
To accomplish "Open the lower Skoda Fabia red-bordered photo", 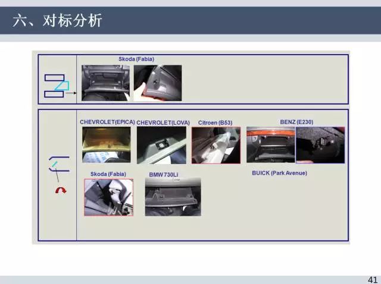I will pyautogui.click(x=108, y=197).
